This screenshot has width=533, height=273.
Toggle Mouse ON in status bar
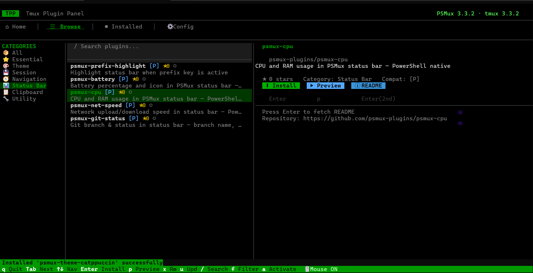(321, 269)
